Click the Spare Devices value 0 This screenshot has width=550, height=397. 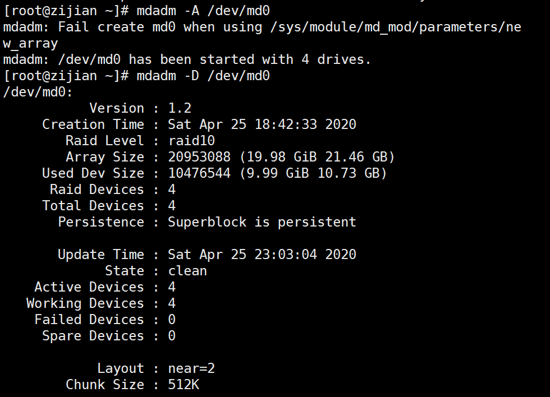click(172, 336)
